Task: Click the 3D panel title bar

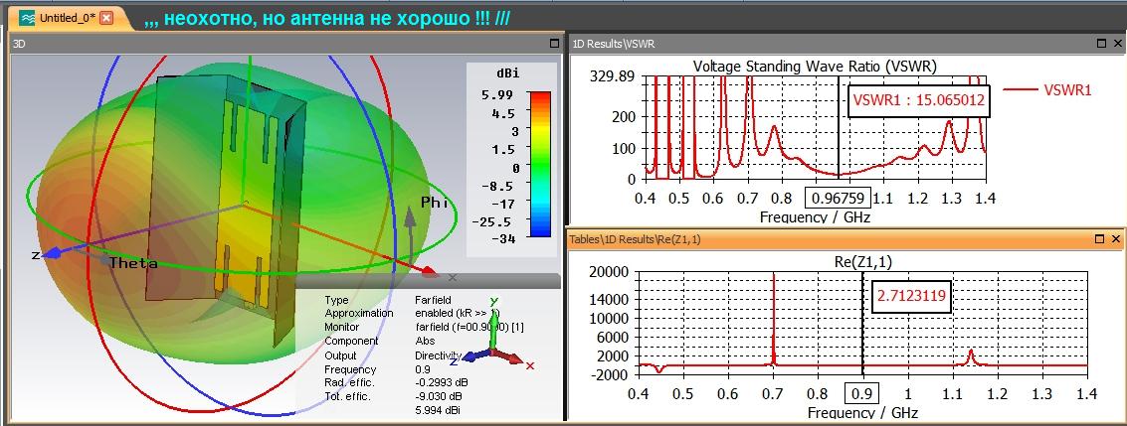Action: [x=285, y=44]
